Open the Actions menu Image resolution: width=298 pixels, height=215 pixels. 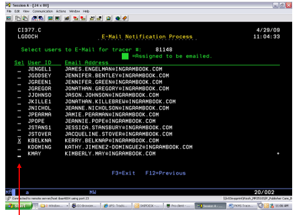(61, 11)
